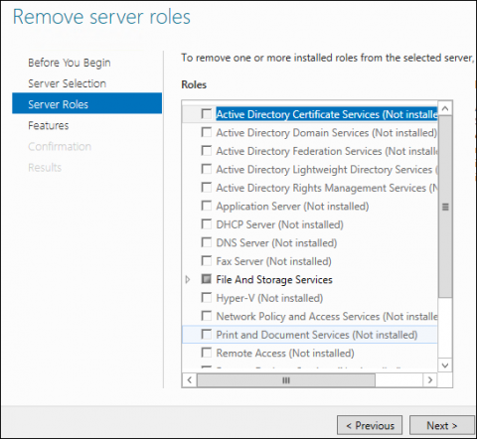477x439 pixels.
Task: Select the Fax Server (Not installed) label
Action: [273, 261]
